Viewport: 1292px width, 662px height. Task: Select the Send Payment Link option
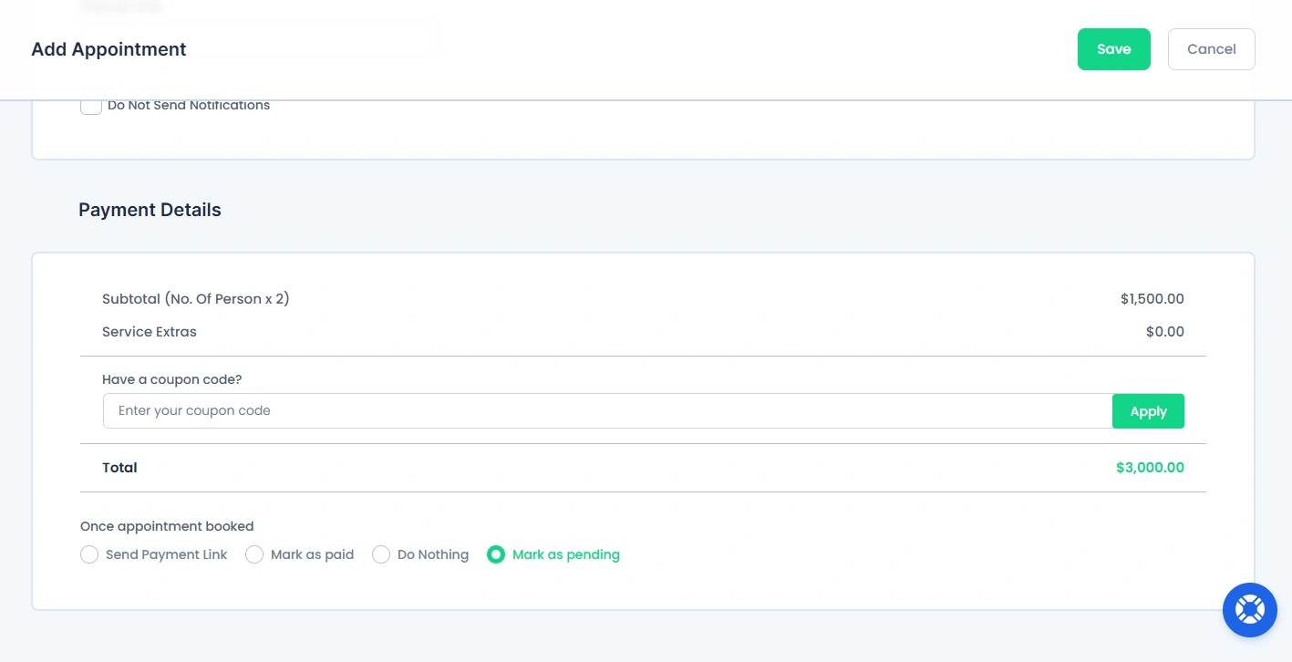click(x=89, y=554)
